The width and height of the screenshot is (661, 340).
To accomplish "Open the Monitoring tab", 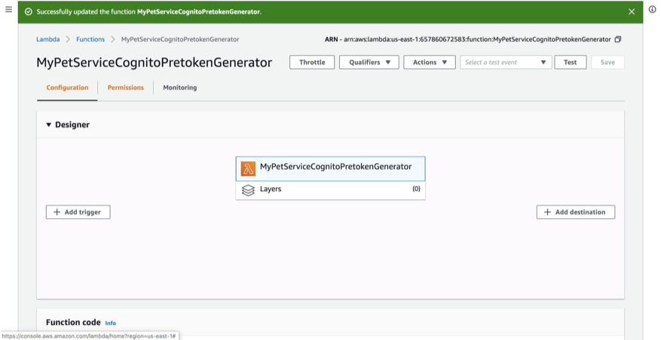I will pos(180,87).
